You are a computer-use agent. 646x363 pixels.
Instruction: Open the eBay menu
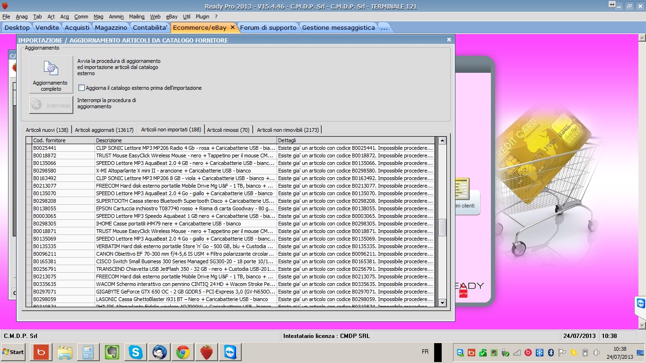point(172,17)
